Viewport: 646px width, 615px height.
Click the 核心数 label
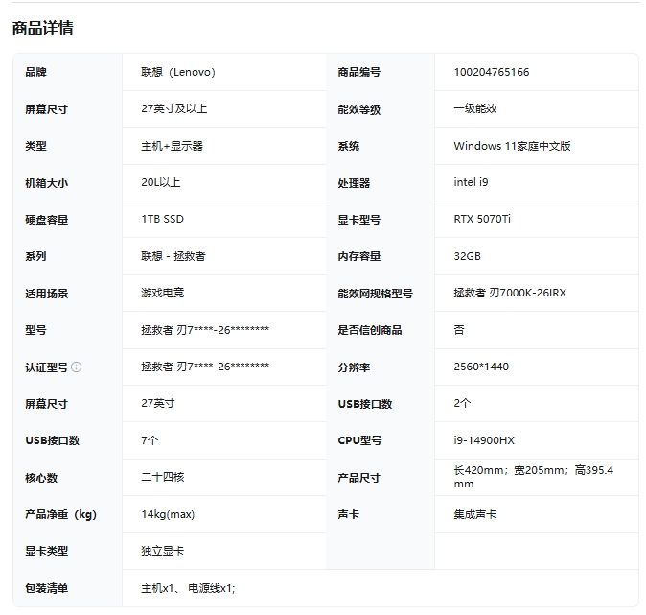(41, 478)
